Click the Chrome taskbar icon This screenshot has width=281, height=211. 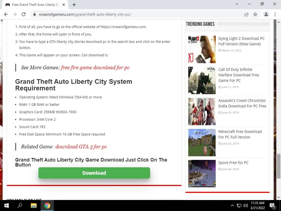47,206
